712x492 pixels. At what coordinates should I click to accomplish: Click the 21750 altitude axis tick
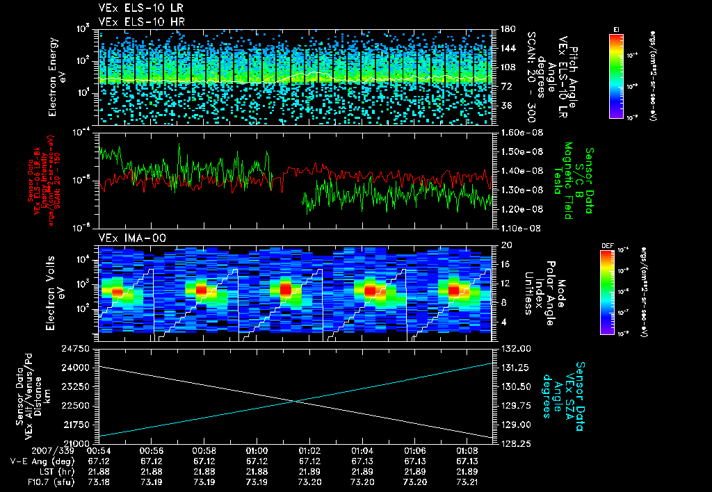75,425
